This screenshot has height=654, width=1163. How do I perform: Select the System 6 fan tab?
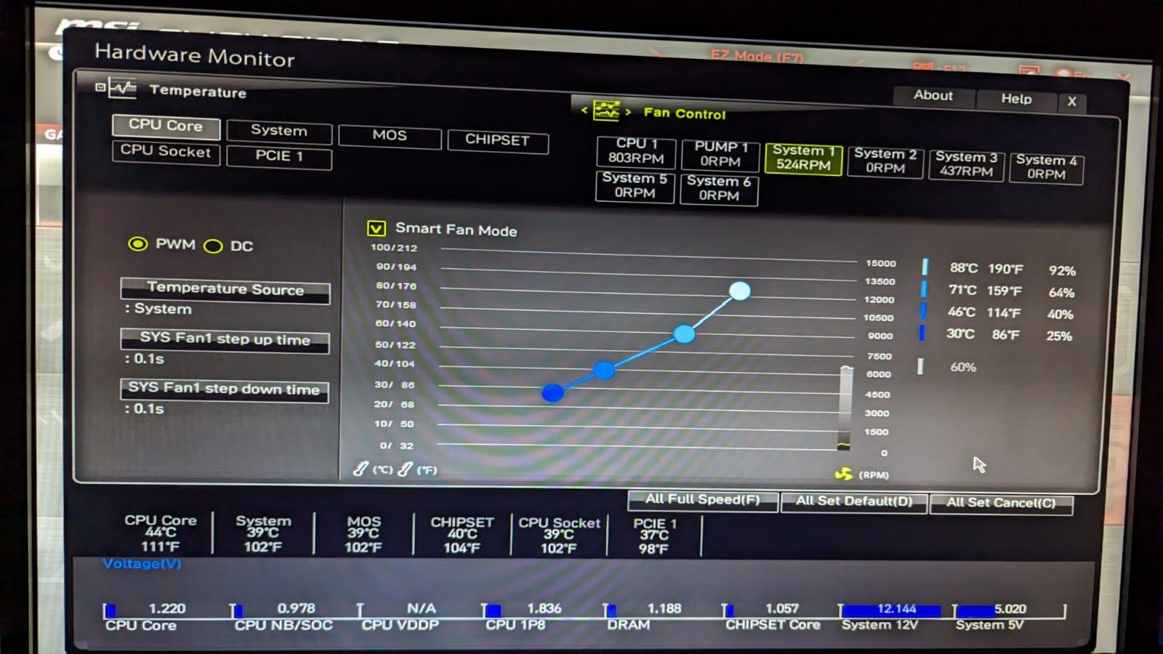click(719, 189)
